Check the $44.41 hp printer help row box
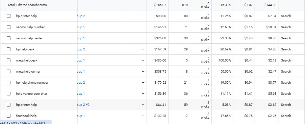Screen dimensions: 305x124 [8, 105]
